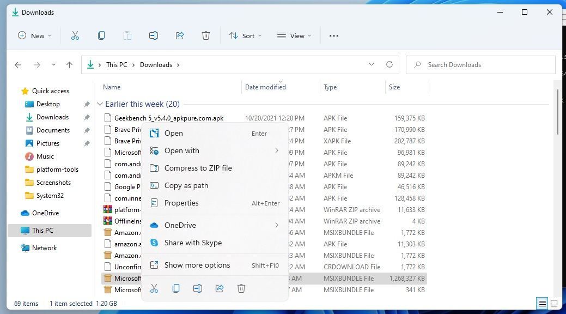
Task: Click the Share icon in the top toolbar
Action: 180,35
